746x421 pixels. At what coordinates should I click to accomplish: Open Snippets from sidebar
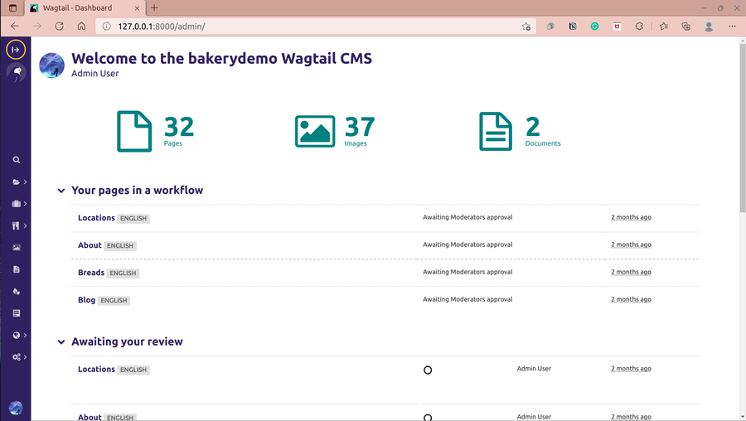point(17,291)
